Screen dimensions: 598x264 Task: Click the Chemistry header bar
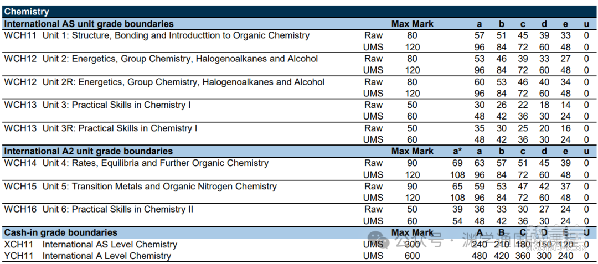click(x=298, y=12)
